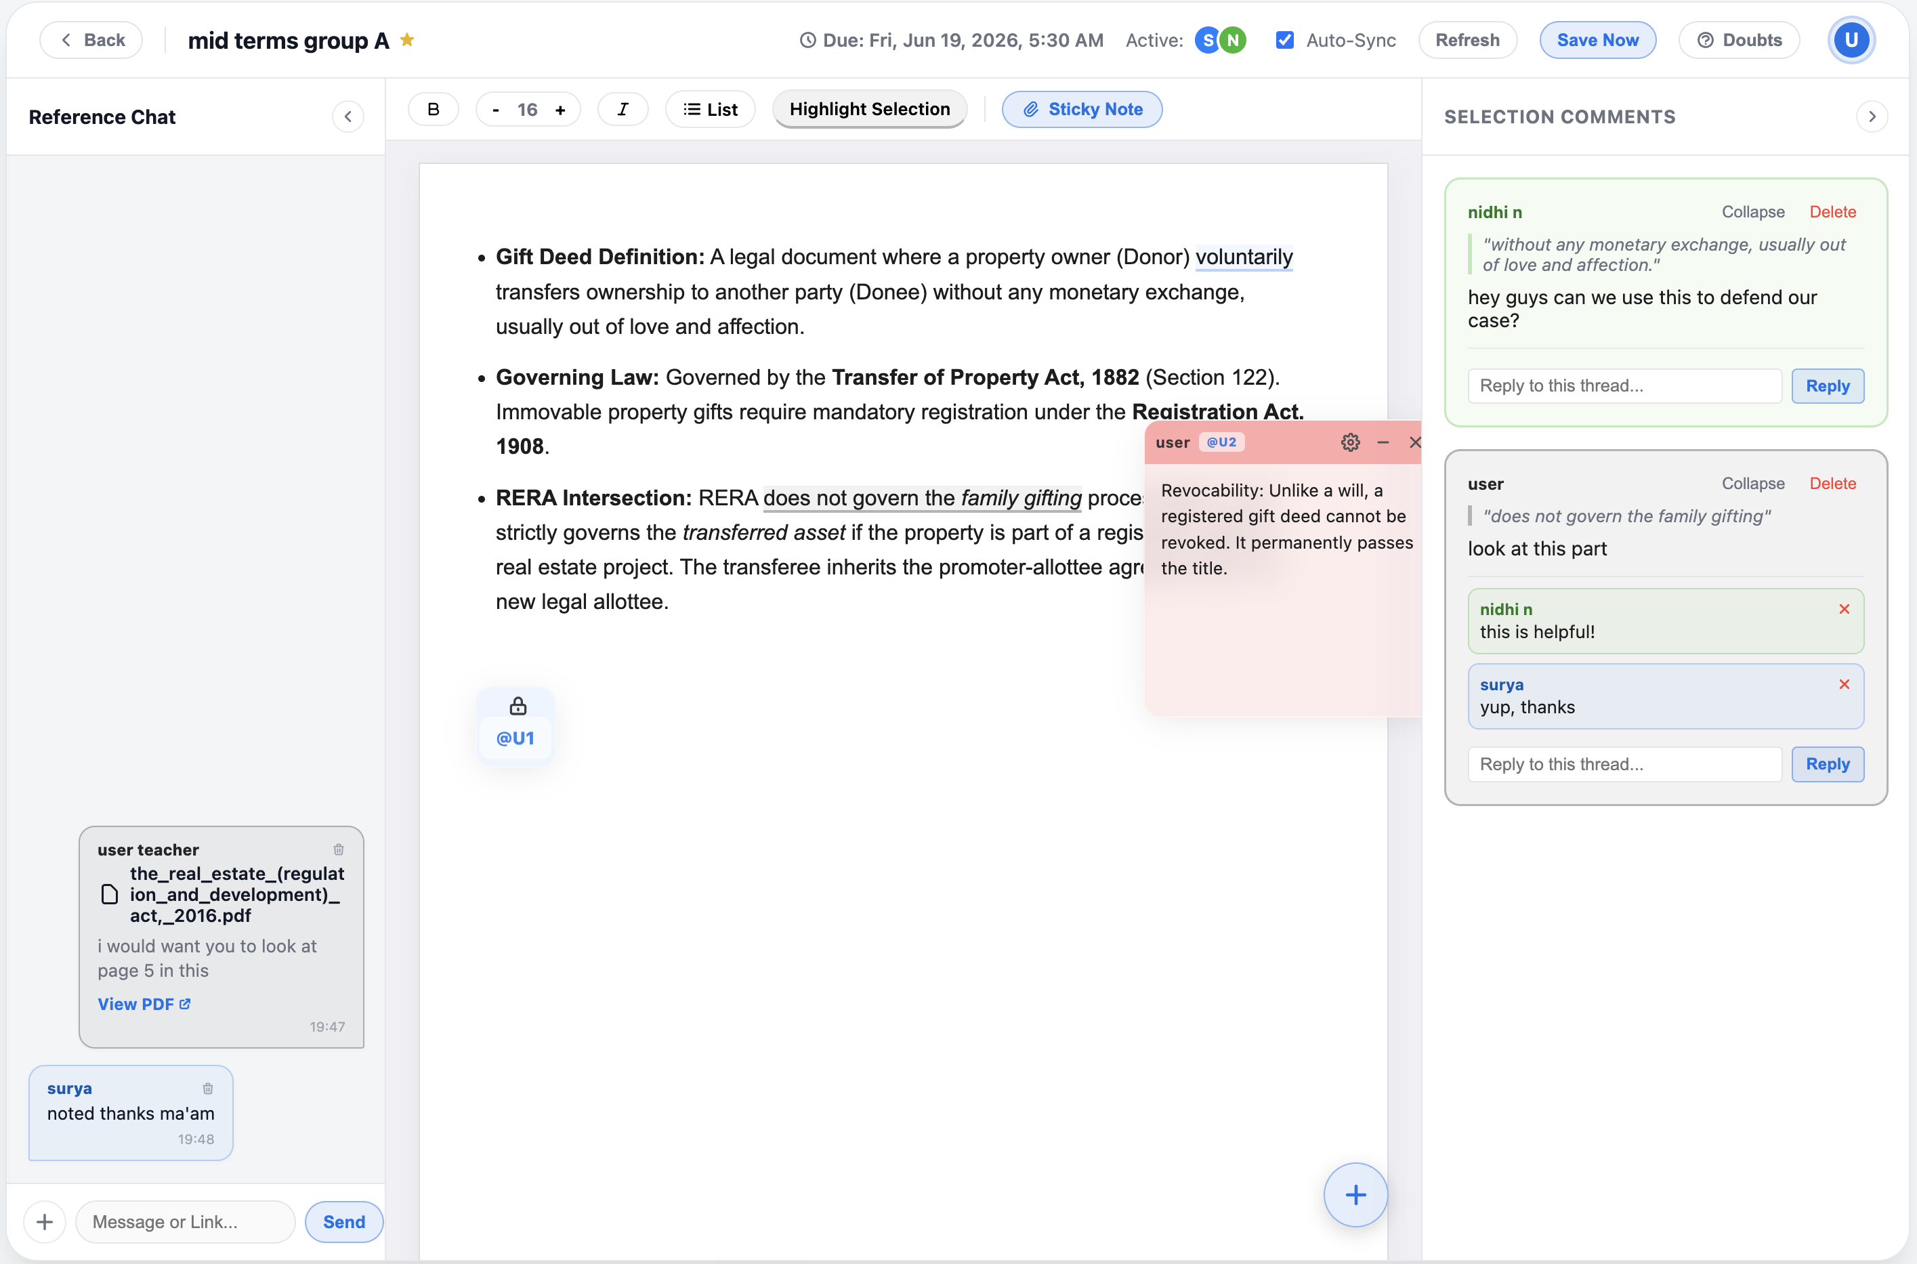Click reply field in nidhi n's thread

[1624, 386]
